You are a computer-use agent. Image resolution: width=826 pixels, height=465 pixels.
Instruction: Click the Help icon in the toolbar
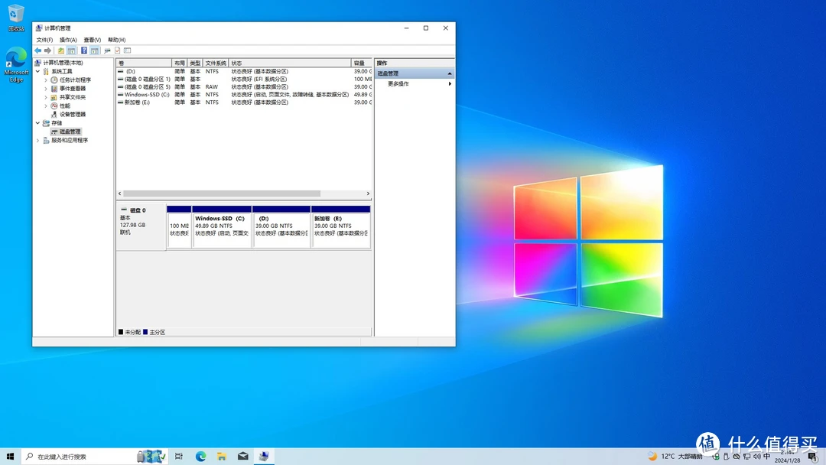point(84,50)
